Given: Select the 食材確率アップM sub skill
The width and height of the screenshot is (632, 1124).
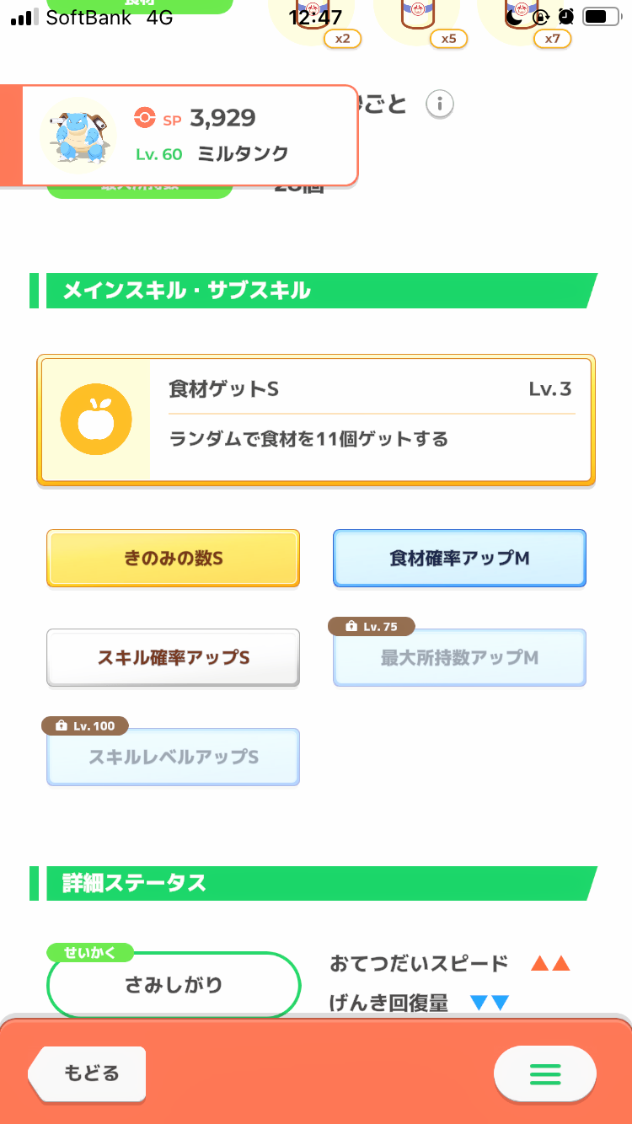Looking at the screenshot, I should pos(459,558).
